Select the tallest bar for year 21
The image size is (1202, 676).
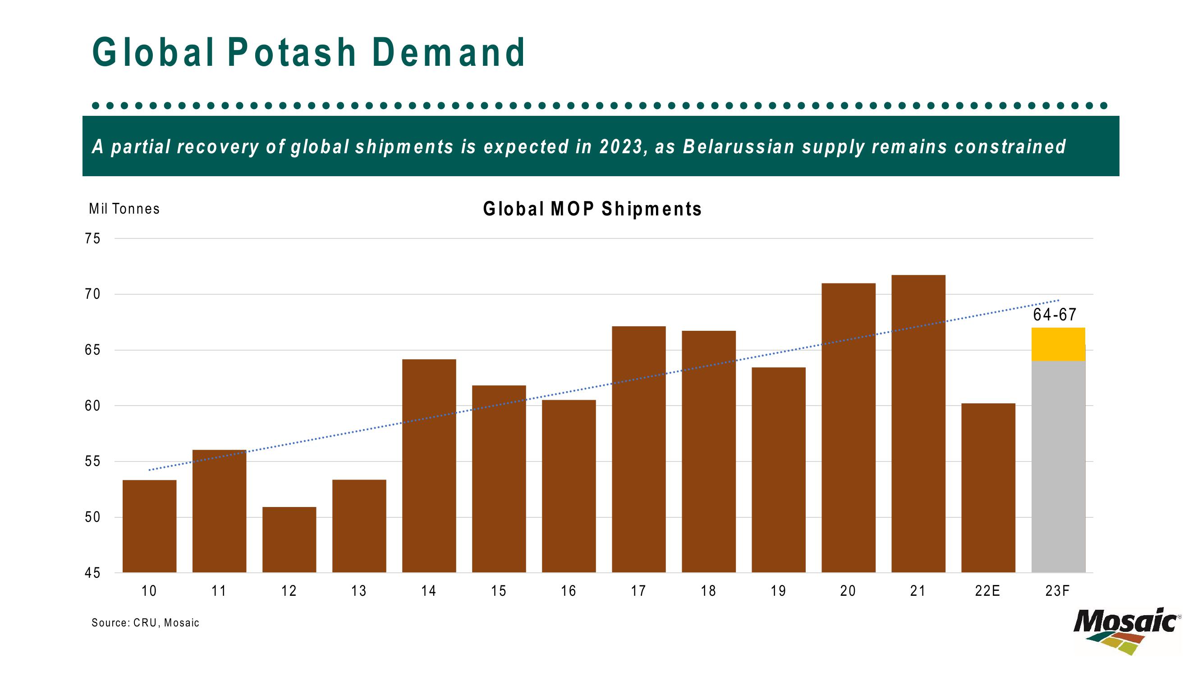point(918,424)
